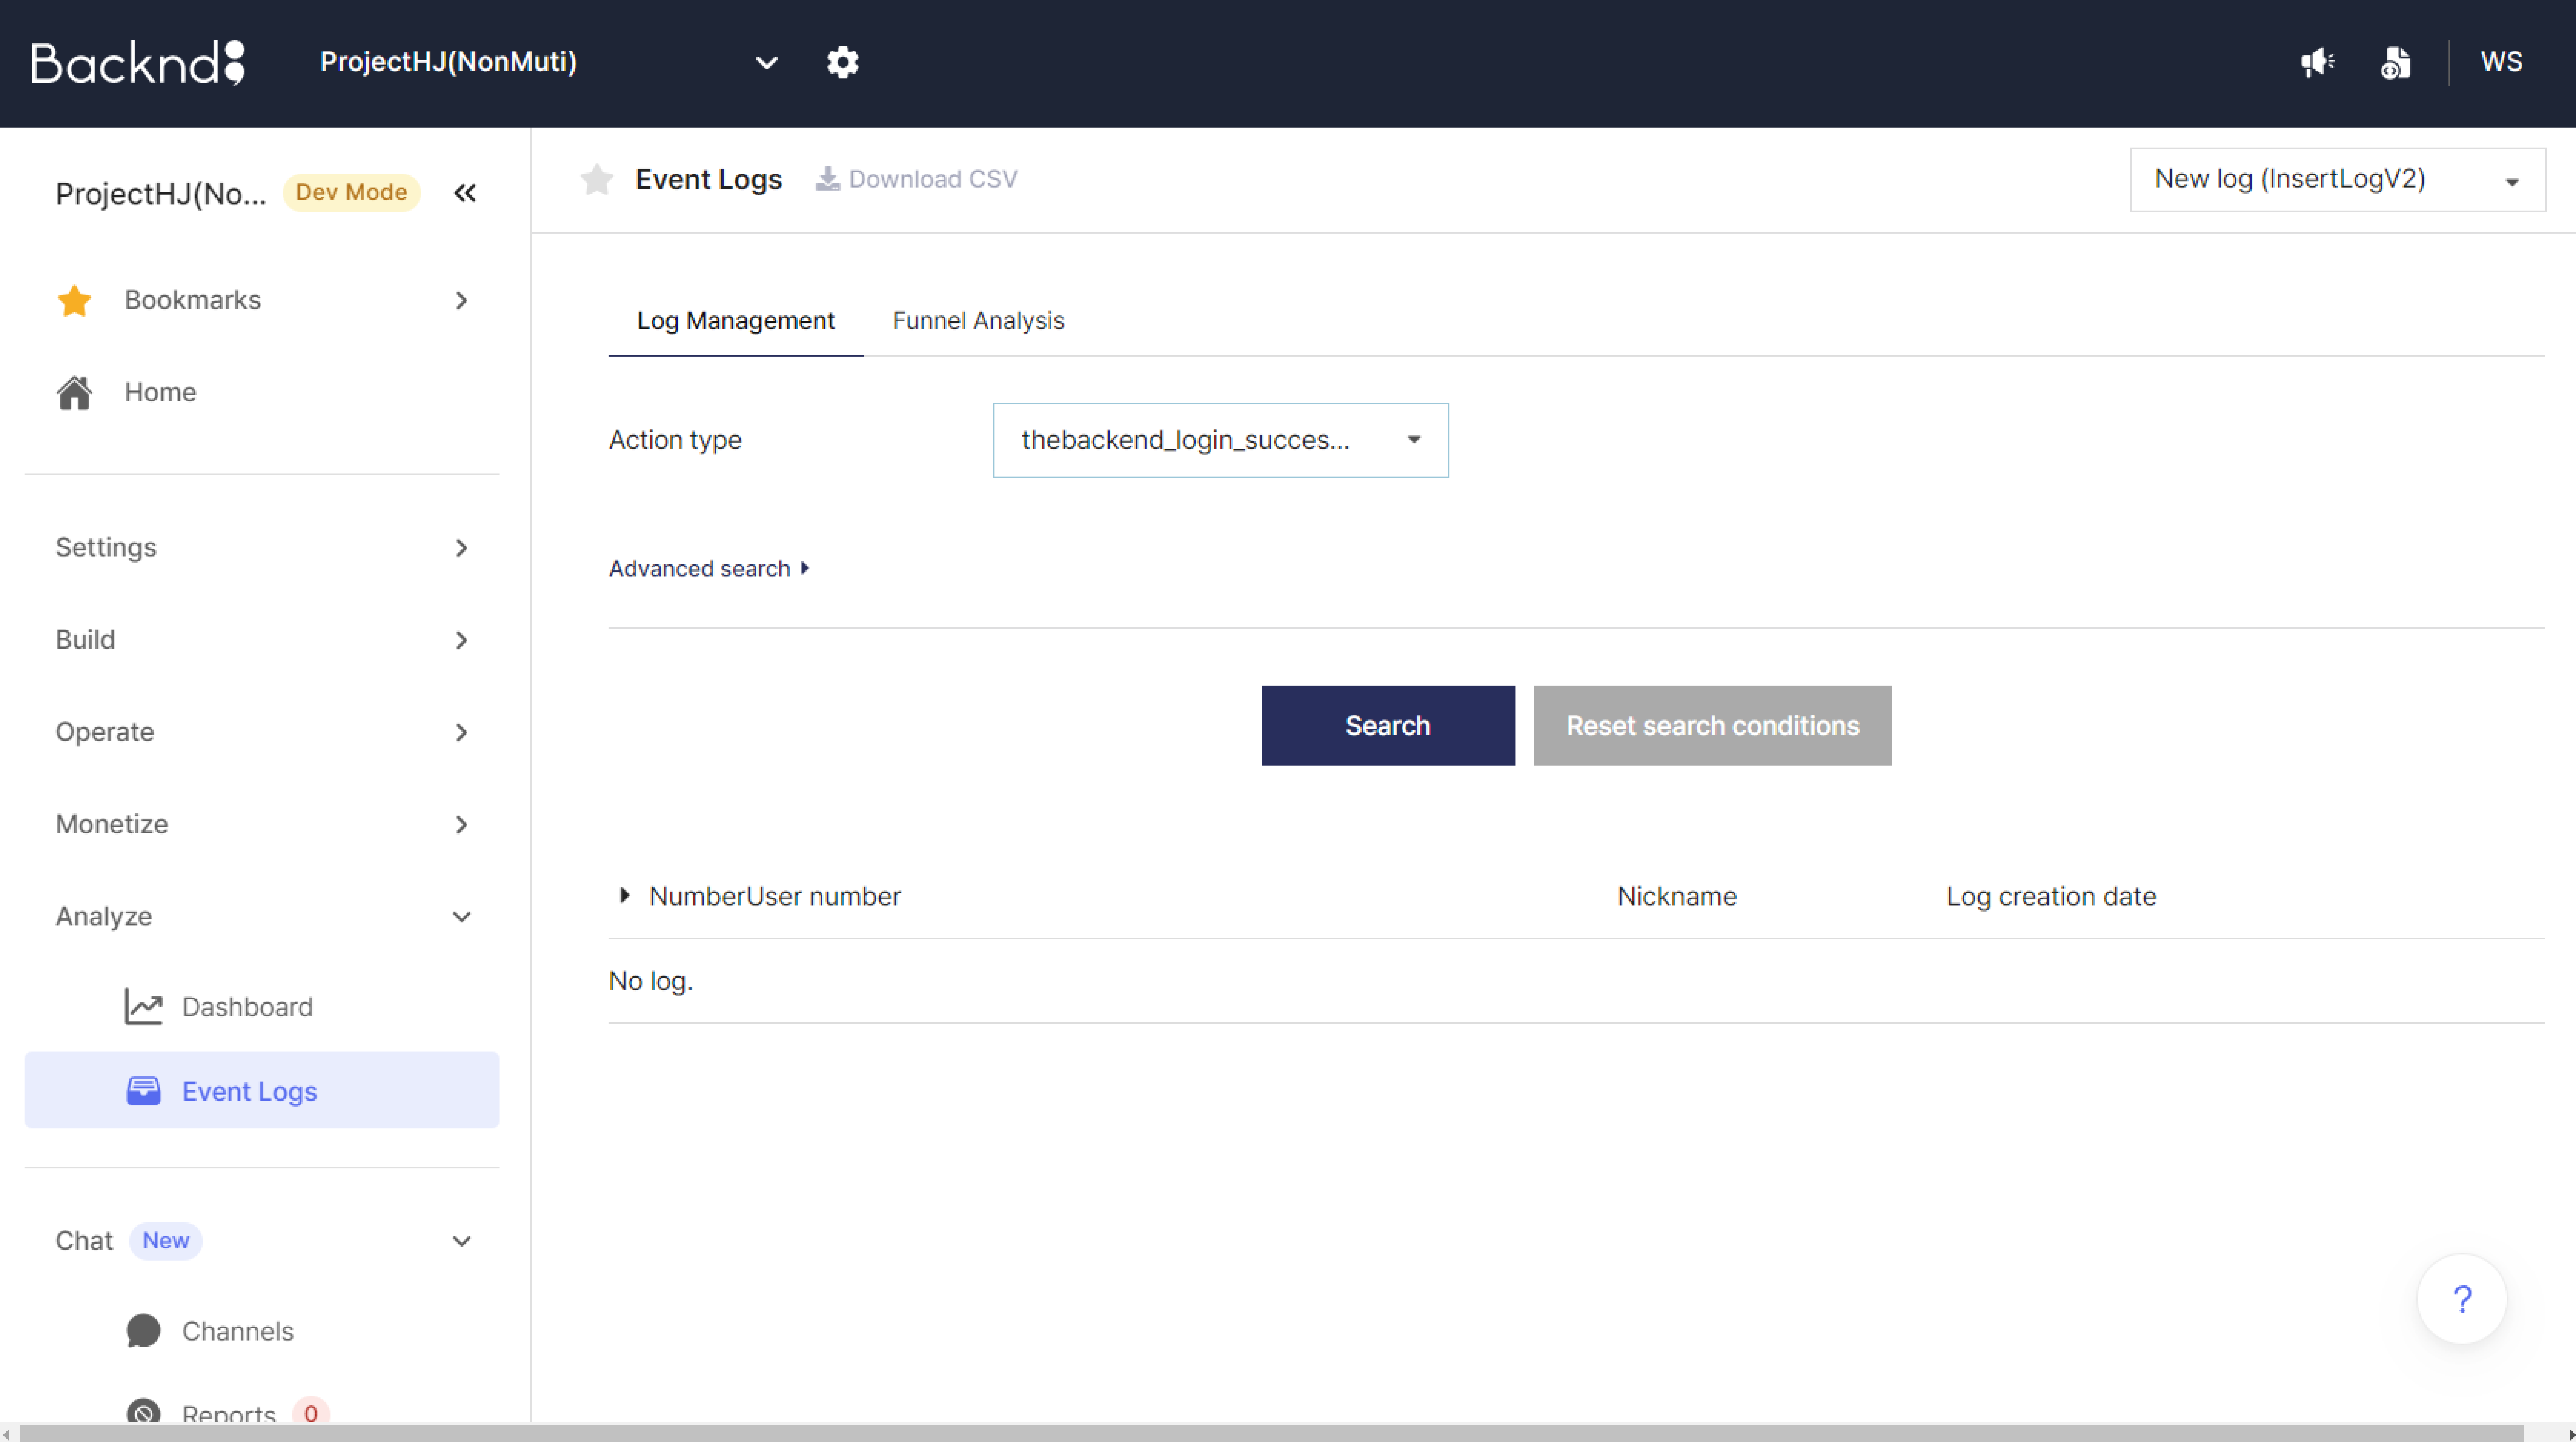Select Event Logs in sidebar
The width and height of the screenshot is (2576, 1442).
click(262, 1090)
